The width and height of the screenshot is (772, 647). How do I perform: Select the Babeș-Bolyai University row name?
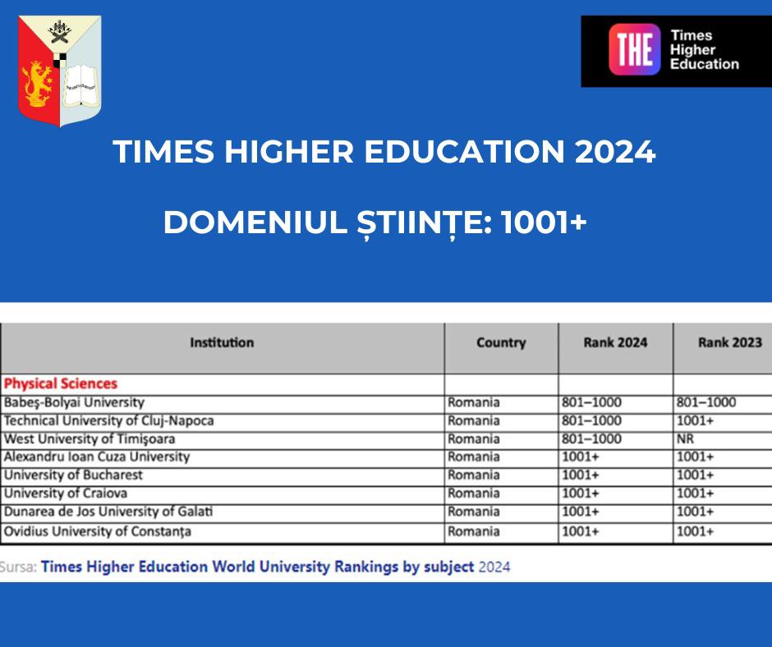(x=74, y=402)
